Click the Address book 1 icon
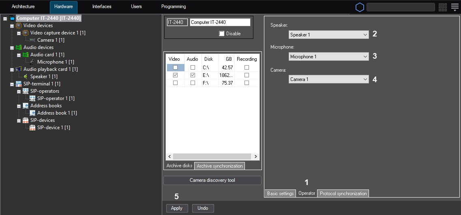This screenshot has width=461, height=215. pos(32,113)
